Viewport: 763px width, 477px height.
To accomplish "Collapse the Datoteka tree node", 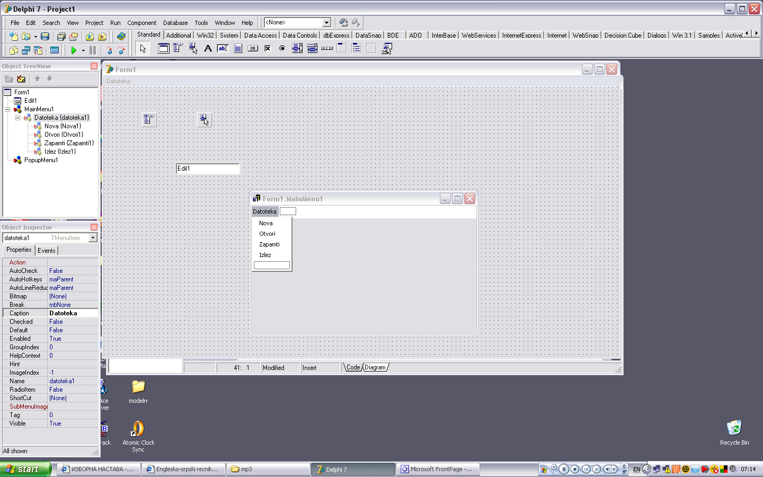I will click(17, 118).
